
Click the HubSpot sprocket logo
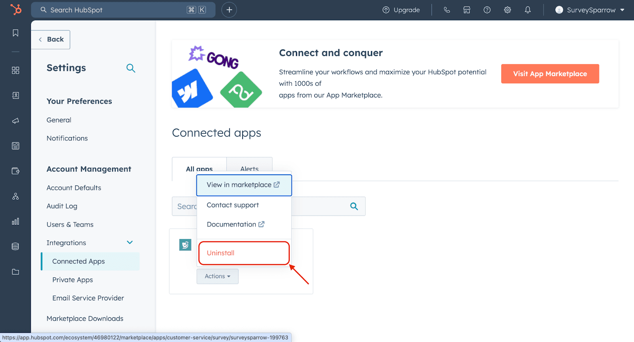pyautogui.click(x=15, y=10)
